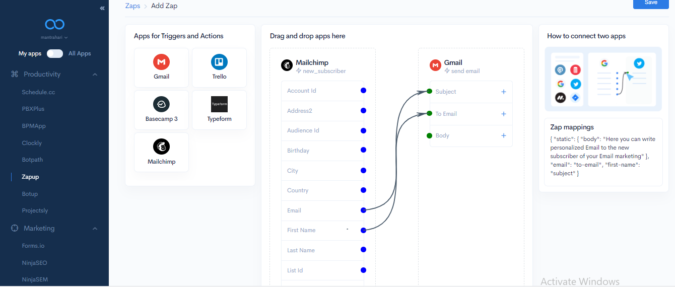This screenshot has height=287, width=675.
Task: Open PBXPlus in the sidebar
Action: click(x=33, y=109)
